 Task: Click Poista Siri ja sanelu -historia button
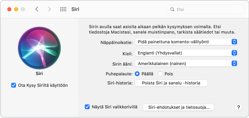[171, 83]
